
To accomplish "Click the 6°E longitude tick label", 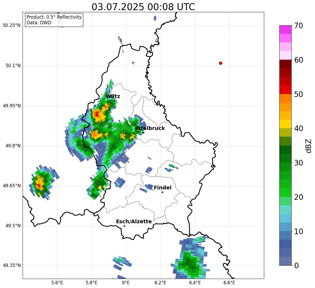I will click(126, 283).
